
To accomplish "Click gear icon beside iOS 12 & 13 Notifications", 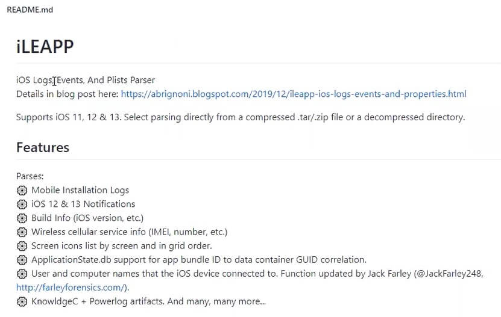I will [22, 204].
